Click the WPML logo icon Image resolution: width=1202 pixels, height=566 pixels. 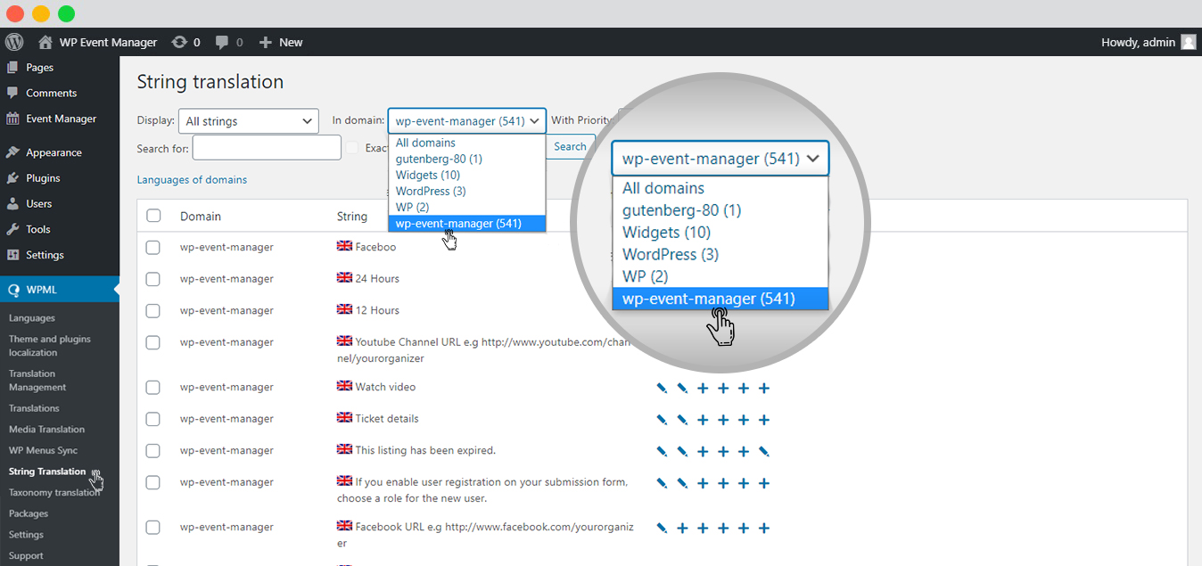[13, 290]
